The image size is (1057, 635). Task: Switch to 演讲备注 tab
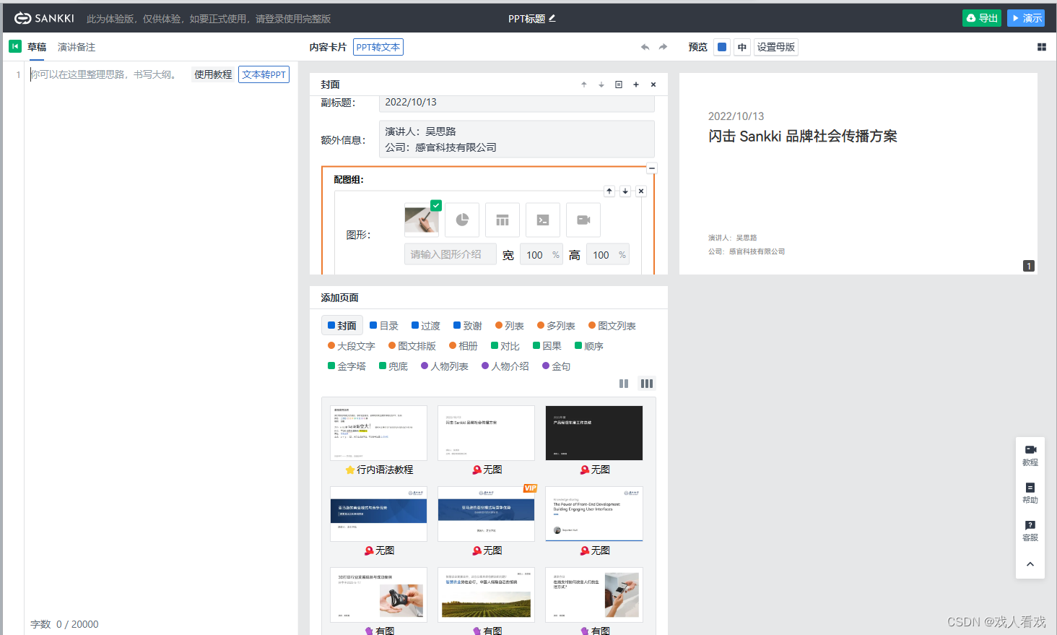[77, 47]
